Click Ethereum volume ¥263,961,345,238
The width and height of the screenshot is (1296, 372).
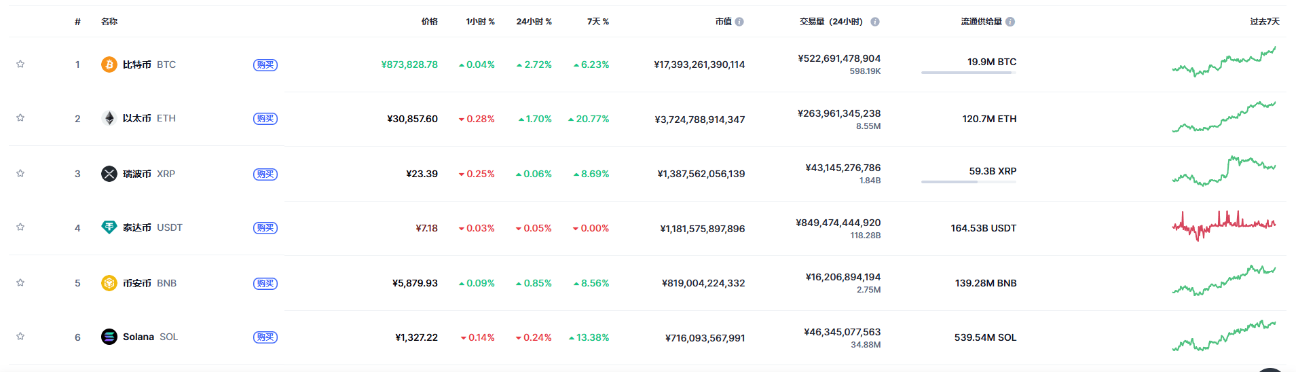point(839,113)
